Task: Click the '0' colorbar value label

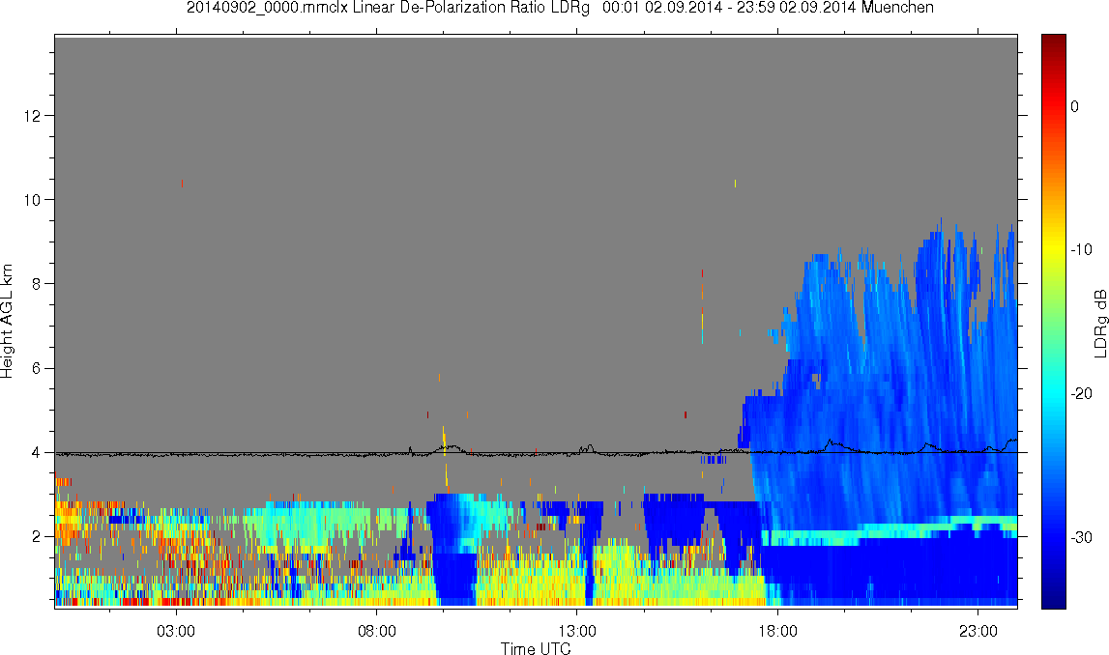Action: click(1075, 106)
